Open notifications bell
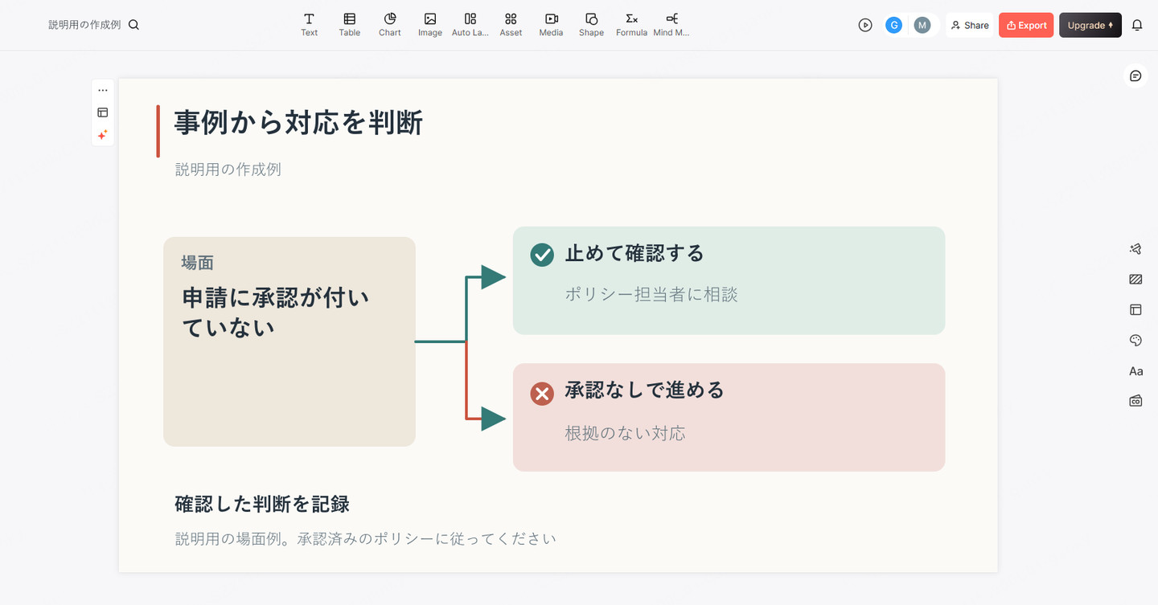This screenshot has width=1158, height=605. coord(1137,25)
